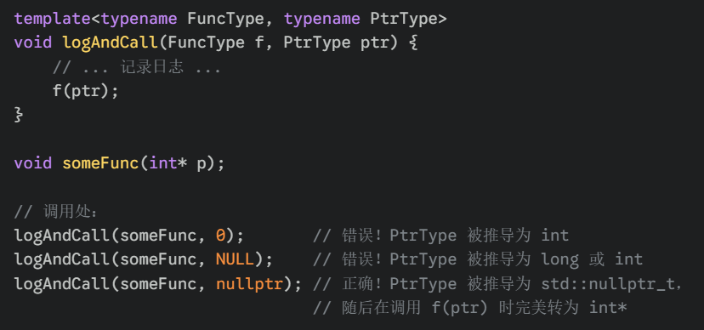Click the opening brace after 'PtrType ptr)'
This screenshot has width=704, height=330.
413,43
